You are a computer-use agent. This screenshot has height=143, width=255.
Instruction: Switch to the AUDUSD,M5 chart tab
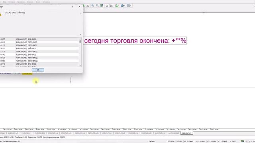pos(13,133)
